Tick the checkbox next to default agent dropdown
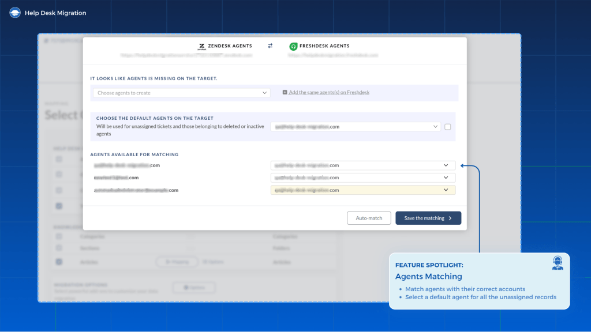The width and height of the screenshot is (591, 332). point(448,127)
